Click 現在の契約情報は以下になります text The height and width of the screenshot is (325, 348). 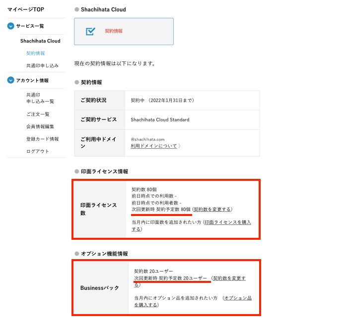coord(115,63)
